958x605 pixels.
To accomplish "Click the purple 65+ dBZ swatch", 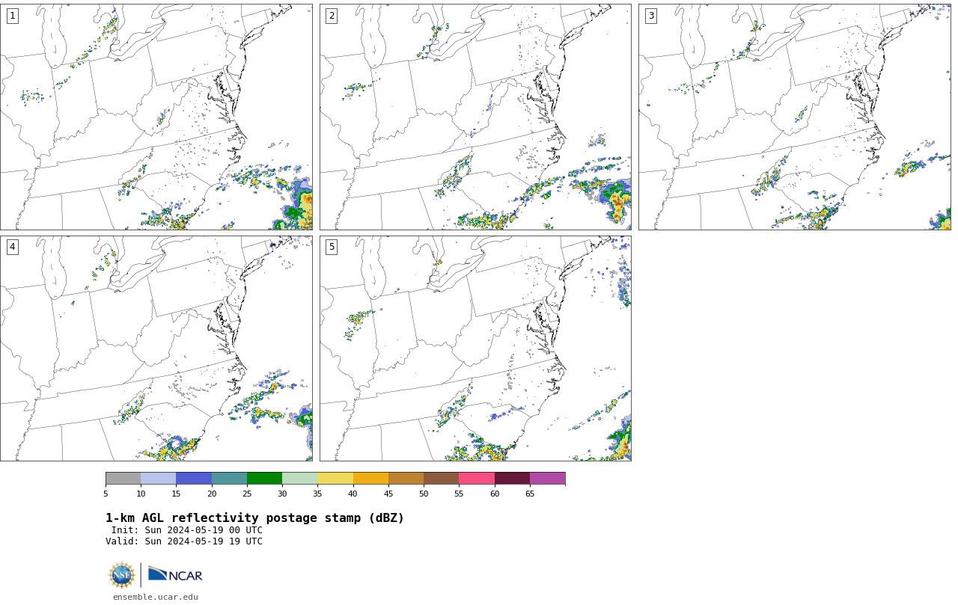I will pyautogui.click(x=547, y=479).
